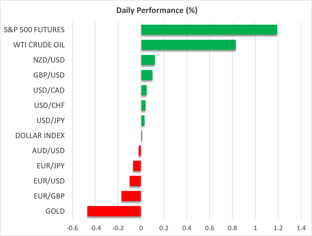Click the -0.6 x-axis tick label

pyautogui.click(x=72, y=228)
